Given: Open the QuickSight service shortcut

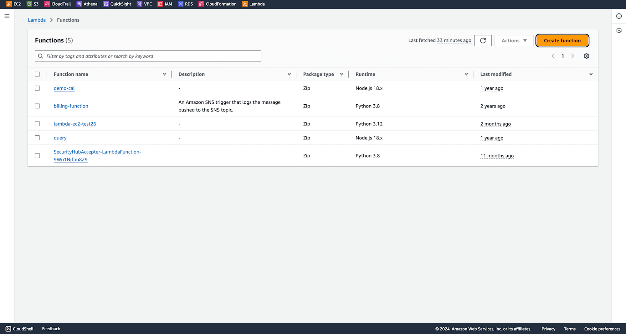Looking at the screenshot, I should click(x=117, y=4).
